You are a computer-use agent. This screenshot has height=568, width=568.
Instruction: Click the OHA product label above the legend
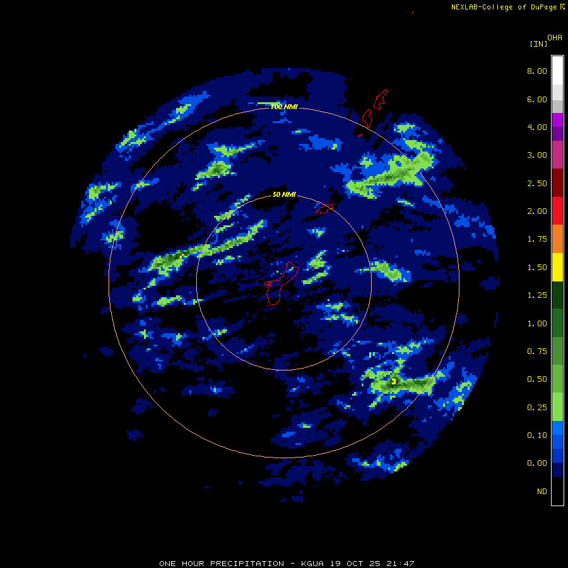[x=555, y=38]
